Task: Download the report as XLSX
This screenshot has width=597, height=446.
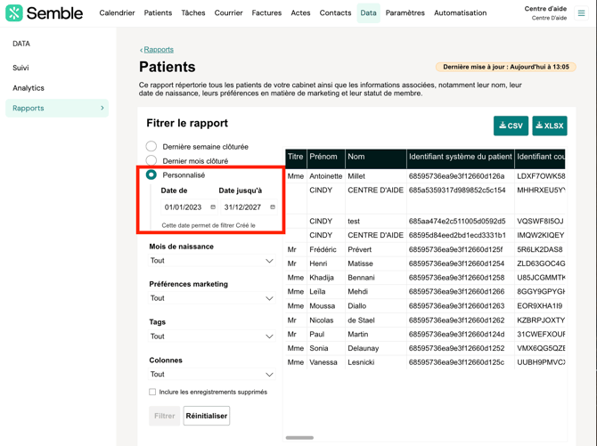Action: [549, 126]
